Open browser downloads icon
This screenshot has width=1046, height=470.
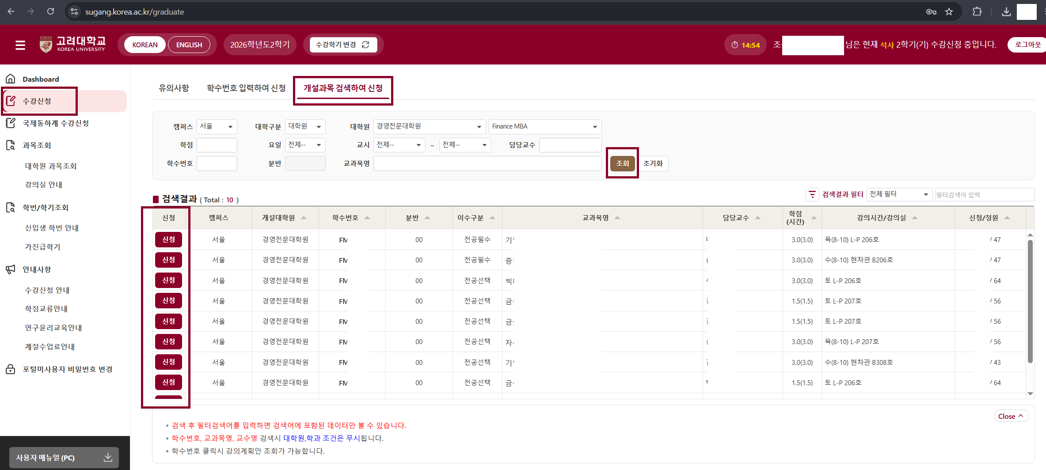1006,12
